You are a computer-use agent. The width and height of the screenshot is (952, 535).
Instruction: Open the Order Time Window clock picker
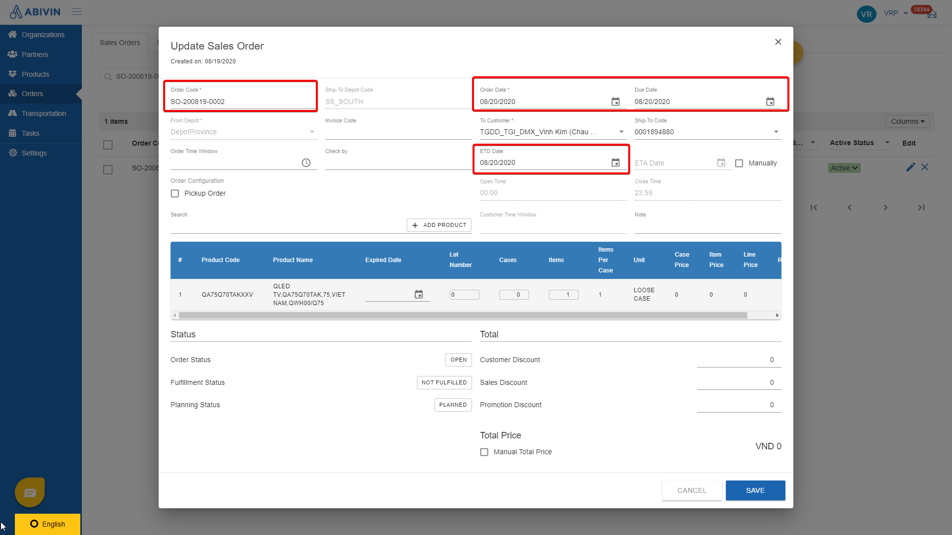pyautogui.click(x=306, y=162)
